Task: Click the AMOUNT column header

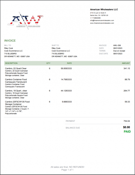Action: (126, 63)
